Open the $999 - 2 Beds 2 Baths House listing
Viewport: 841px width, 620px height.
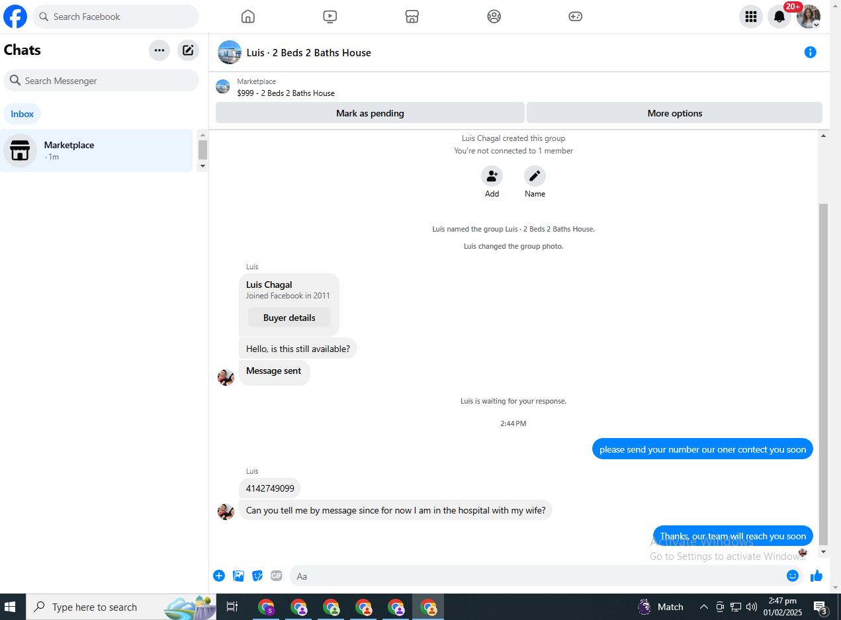286,93
